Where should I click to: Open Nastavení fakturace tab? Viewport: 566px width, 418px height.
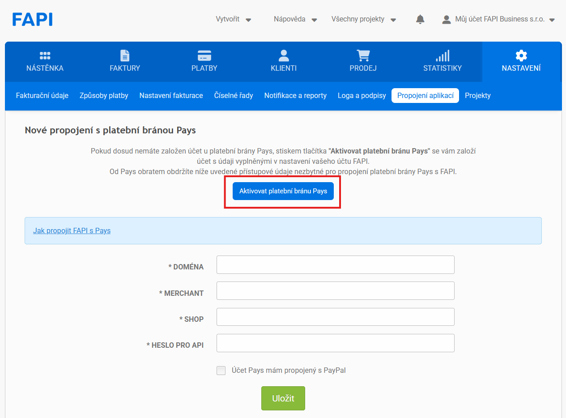pos(171,95)
